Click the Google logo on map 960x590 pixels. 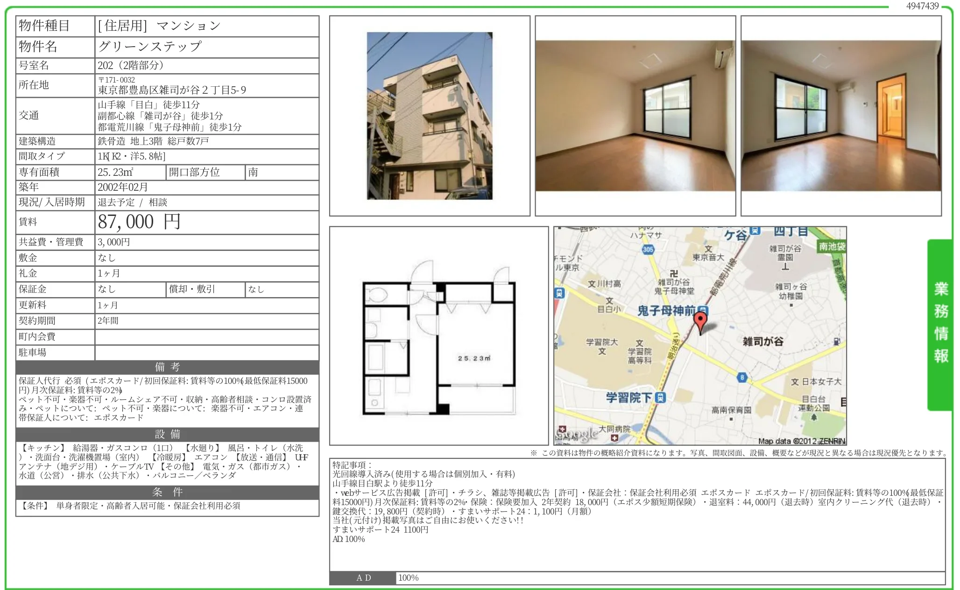click(577, 435)
